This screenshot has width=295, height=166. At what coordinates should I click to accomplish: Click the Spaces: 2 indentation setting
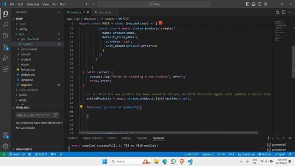pos(208,154)
